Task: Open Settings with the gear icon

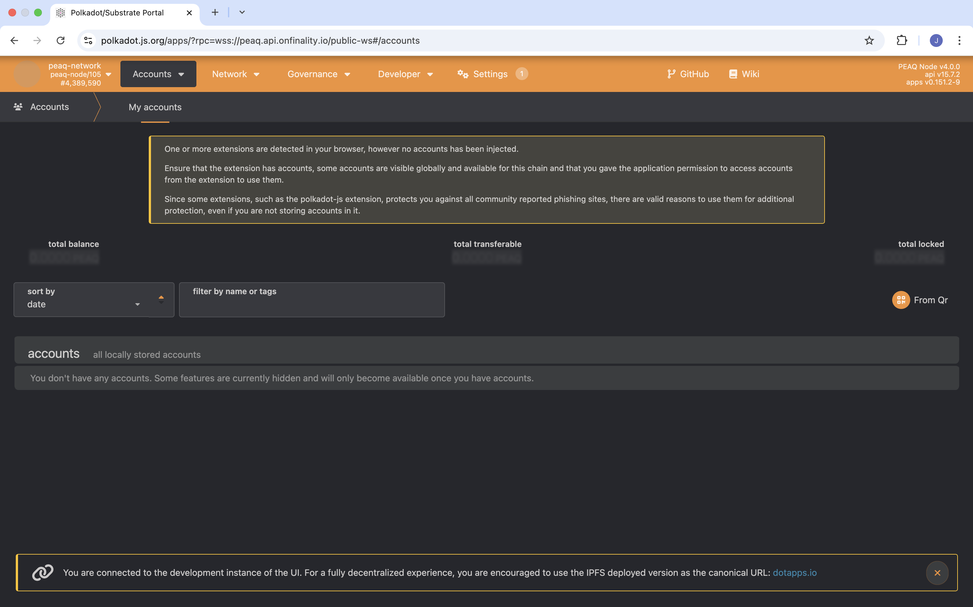Action: point(462,74)
